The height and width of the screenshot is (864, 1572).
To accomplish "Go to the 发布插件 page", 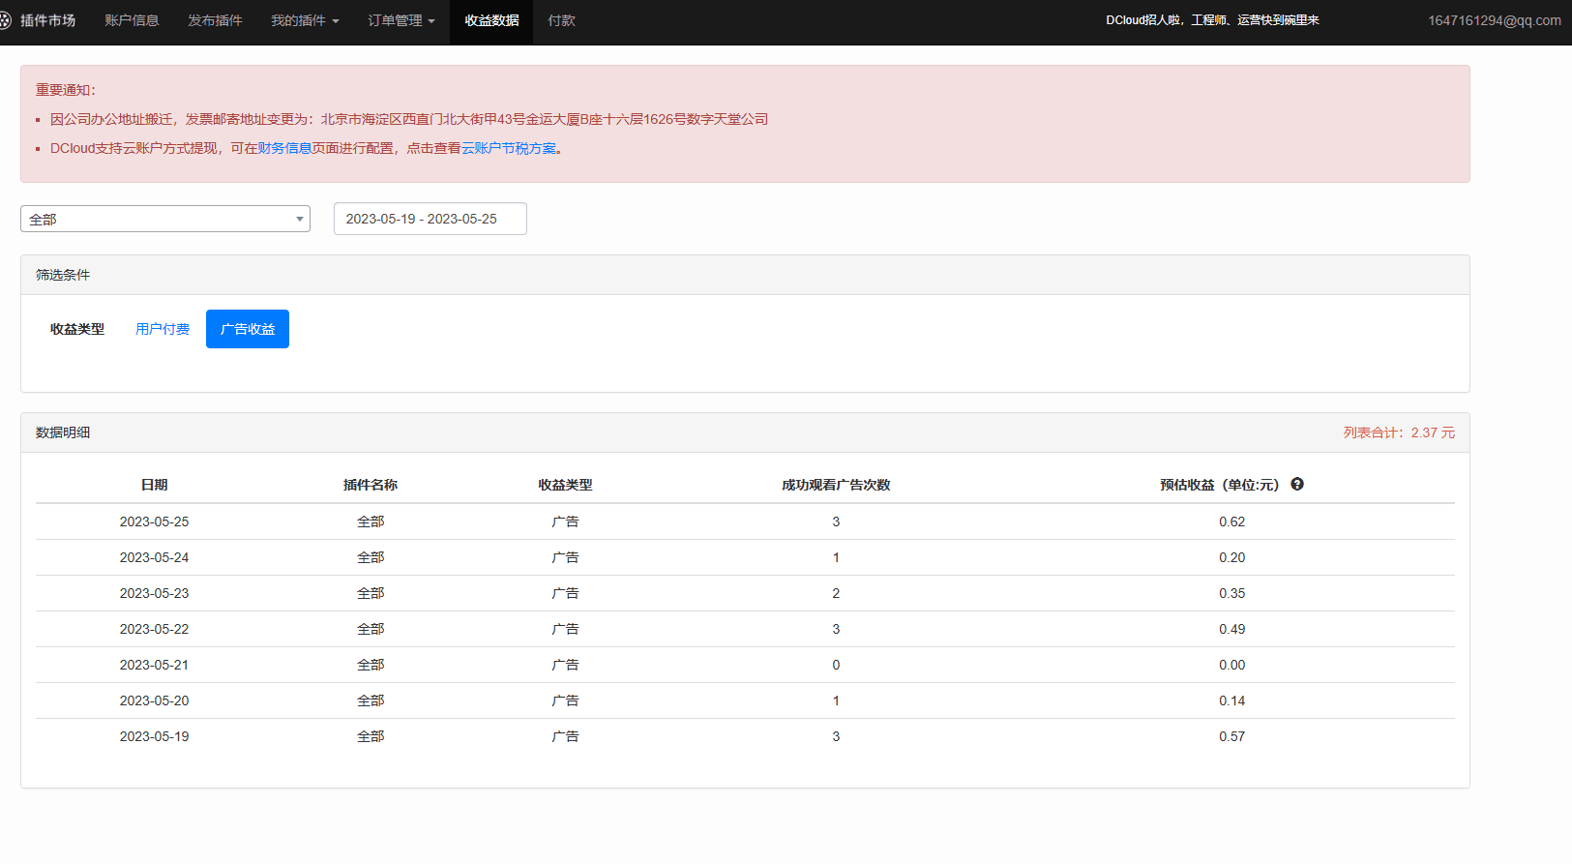I will pyautogui.click(x=215, y=20).
